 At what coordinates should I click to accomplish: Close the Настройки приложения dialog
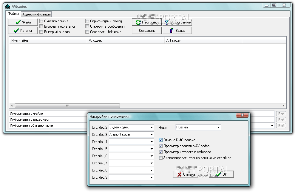tap(242, 115)
